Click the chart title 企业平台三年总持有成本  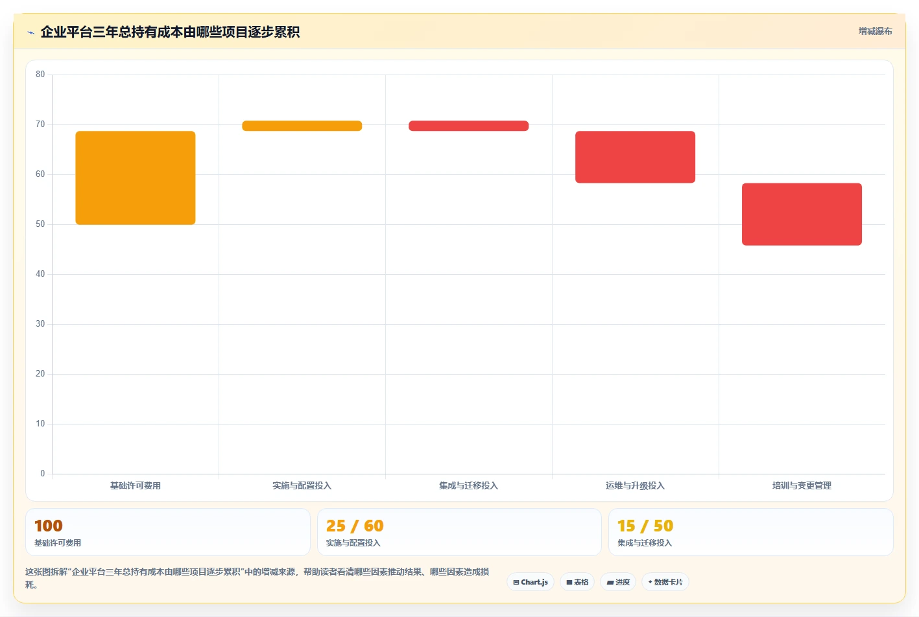[170, 32]
